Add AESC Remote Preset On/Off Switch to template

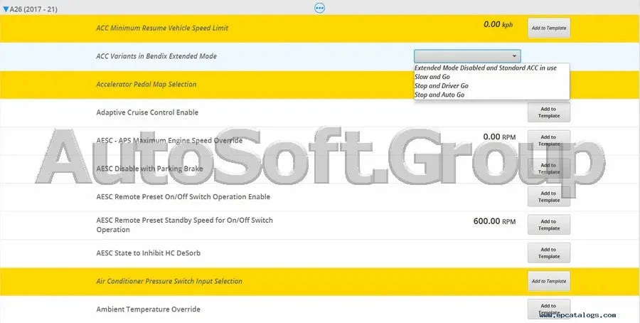[548, 197]
